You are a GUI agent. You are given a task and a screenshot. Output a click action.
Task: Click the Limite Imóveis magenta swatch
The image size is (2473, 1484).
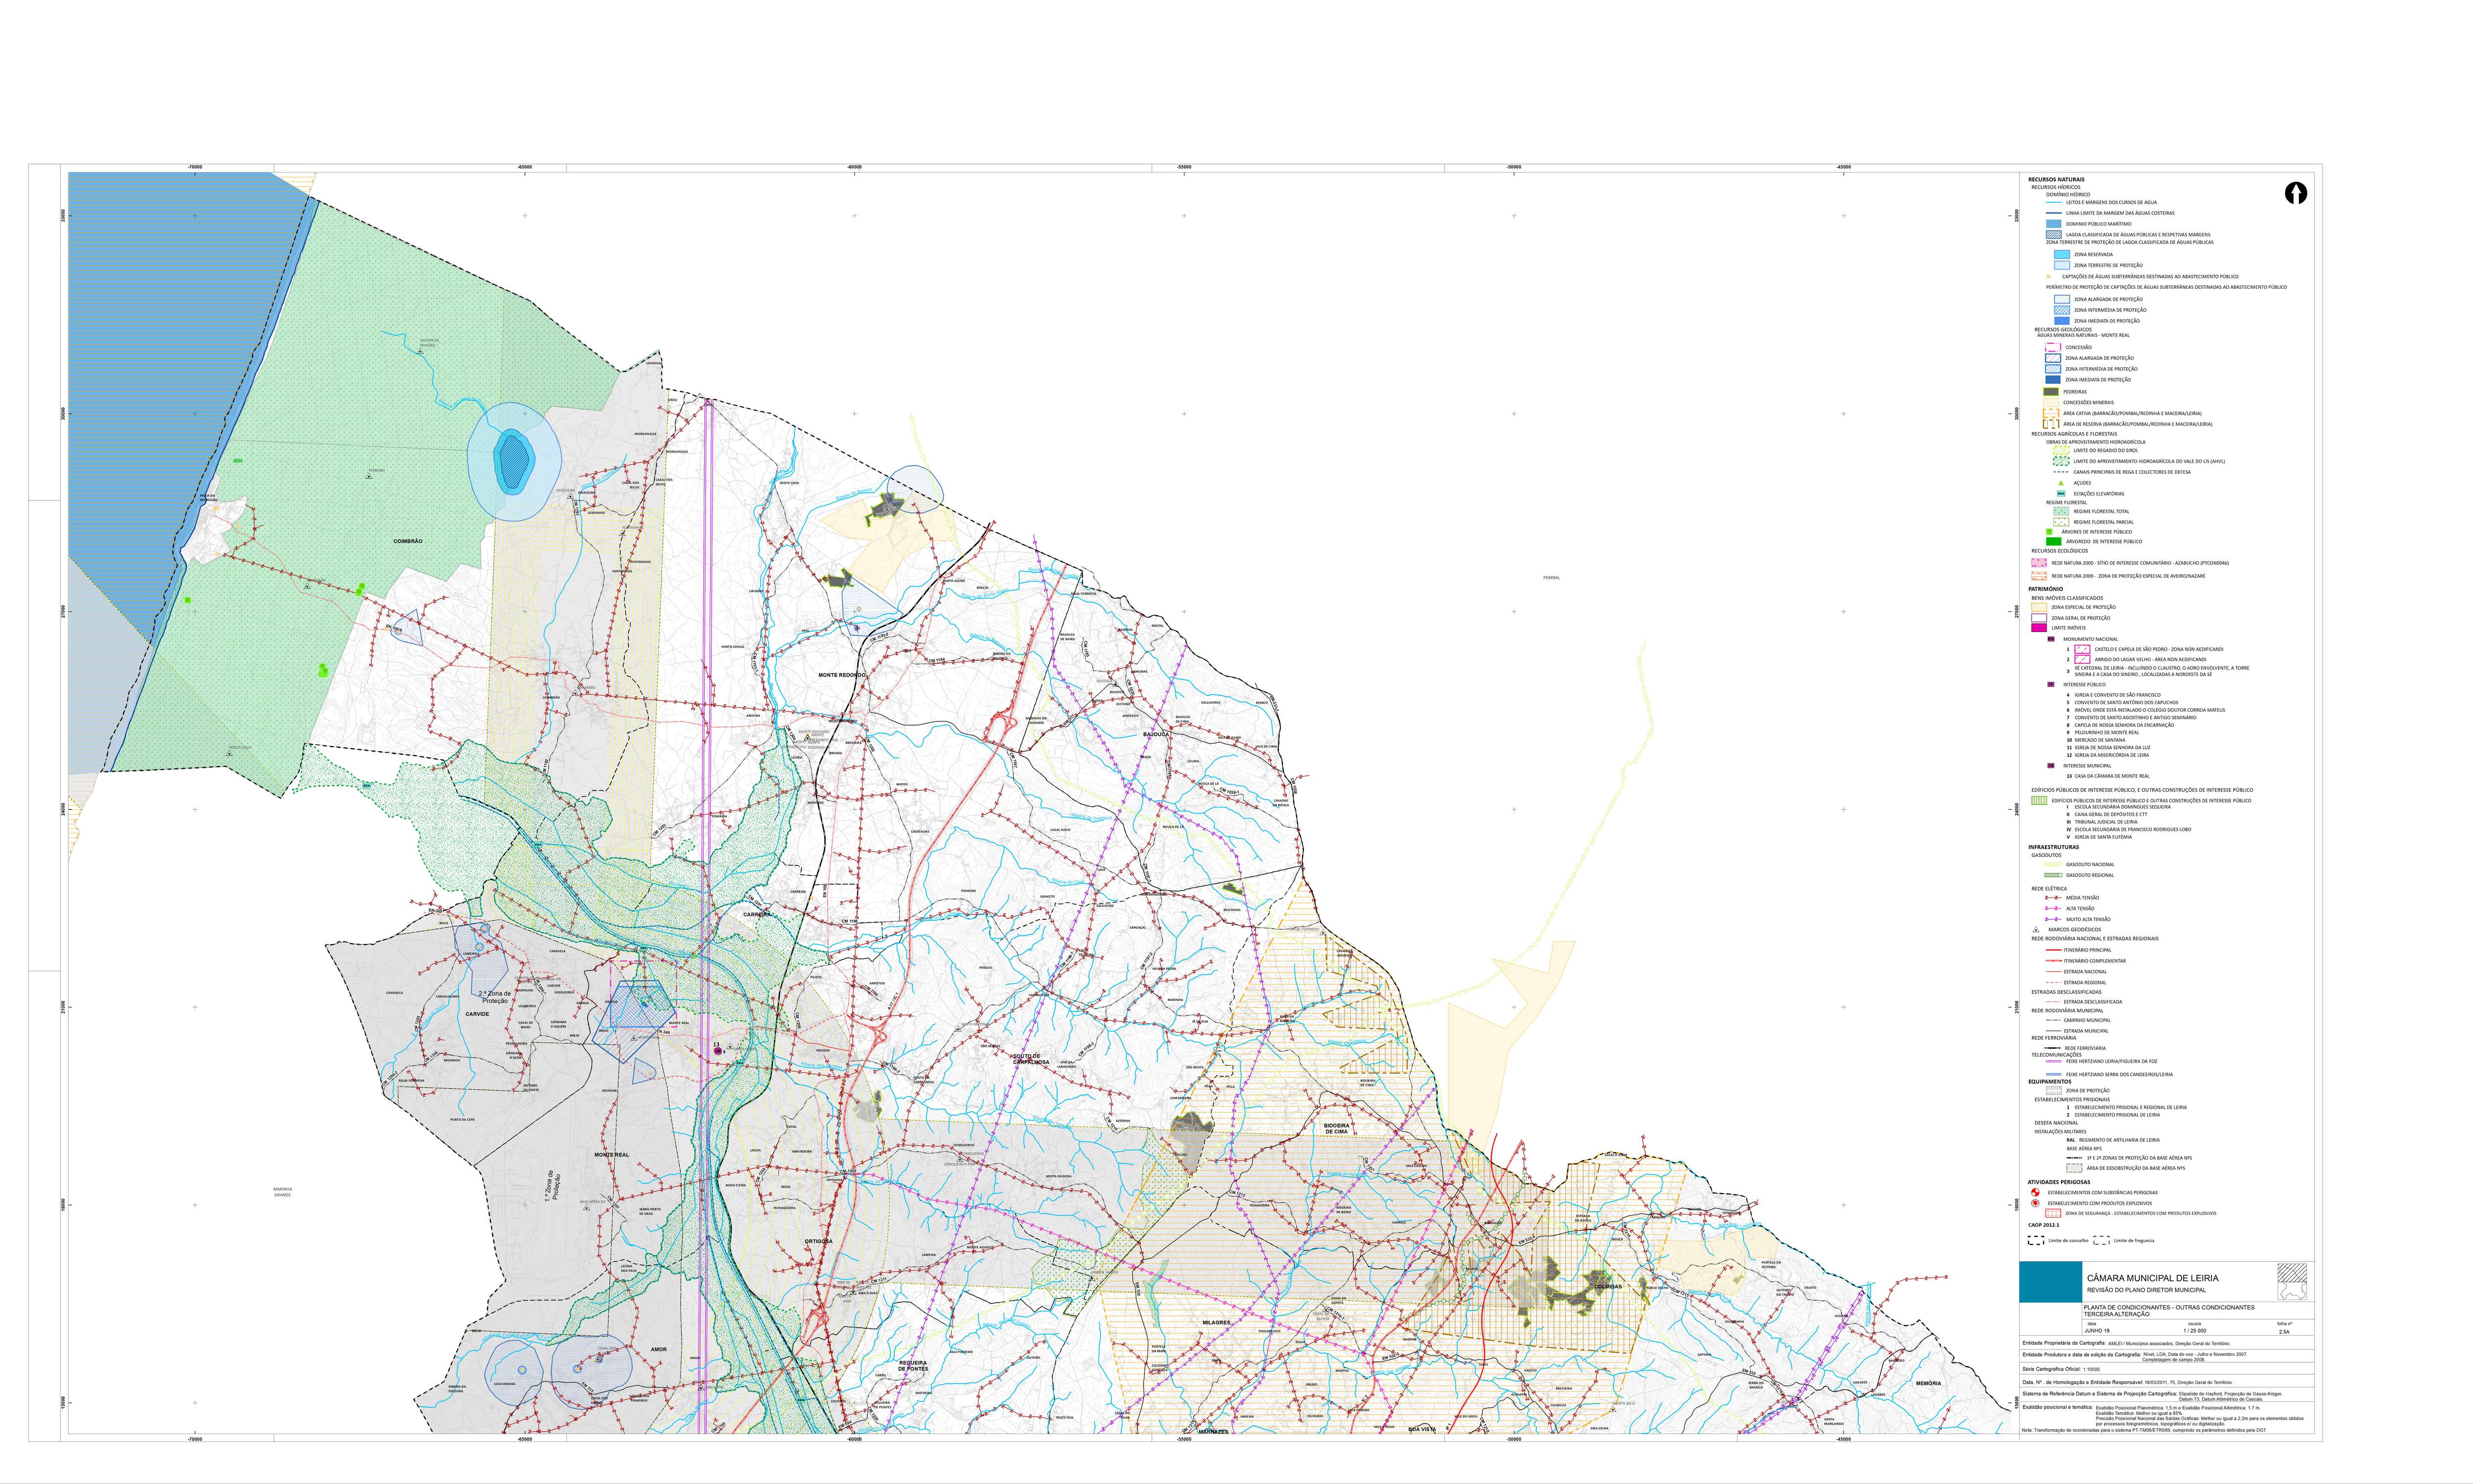tap(2038, 628)
